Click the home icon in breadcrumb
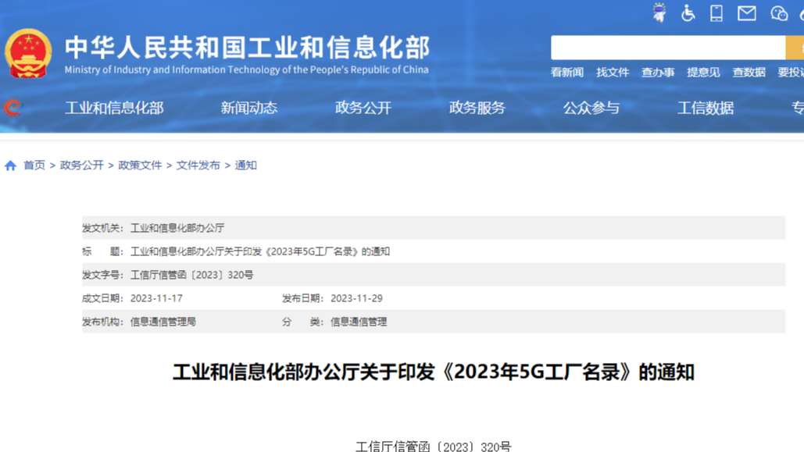Image resolution: width=804 pixels, height=452 pixels. pyautogui.click(x=10, y=165)
